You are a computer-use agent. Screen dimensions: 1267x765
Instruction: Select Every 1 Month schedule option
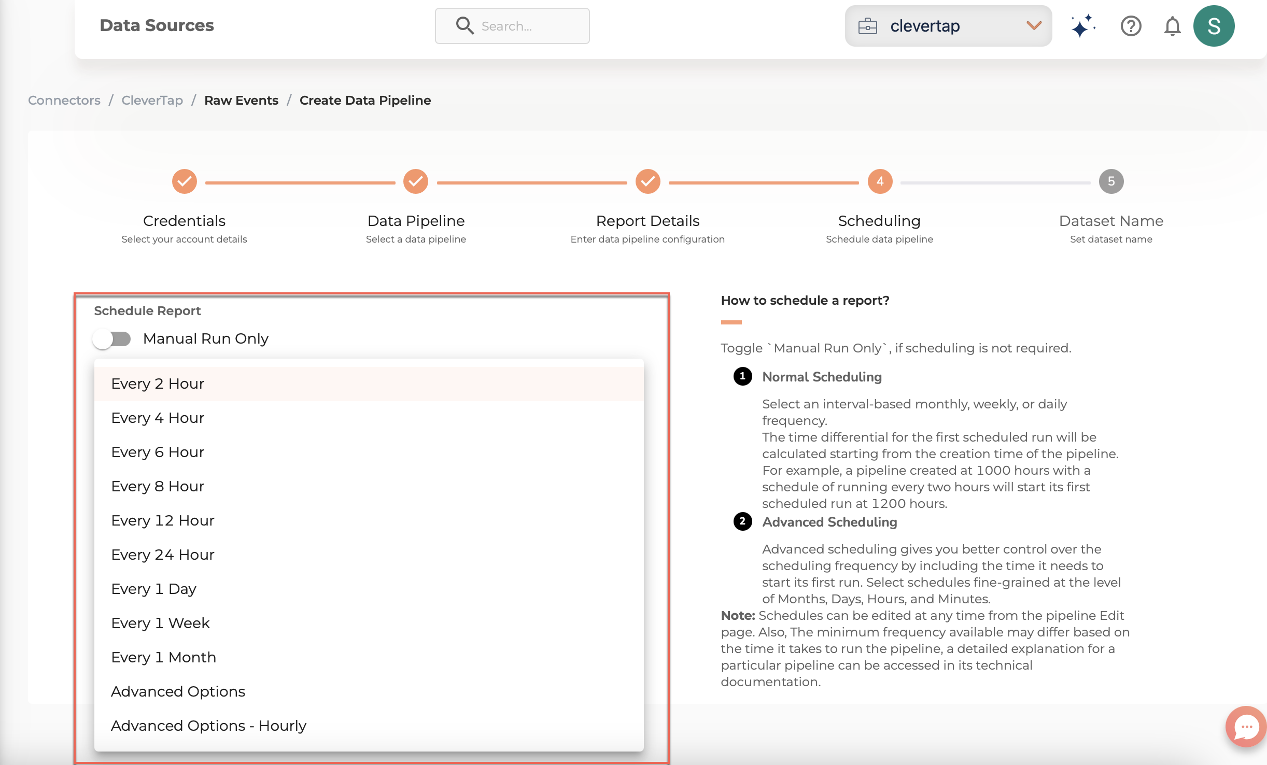point(163,657)
